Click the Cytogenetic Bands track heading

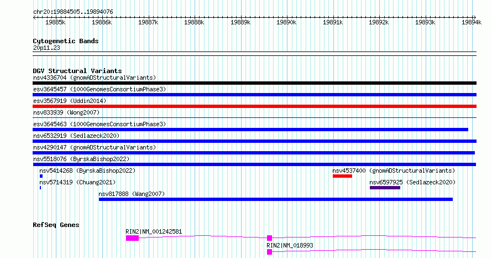(66, 41)
